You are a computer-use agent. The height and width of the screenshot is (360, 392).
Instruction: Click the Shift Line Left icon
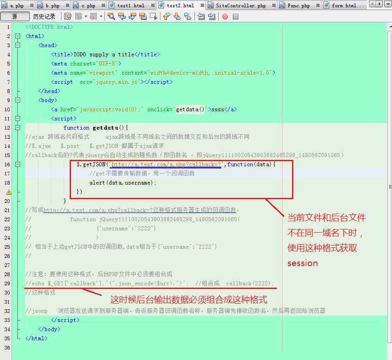pos(201,16)
